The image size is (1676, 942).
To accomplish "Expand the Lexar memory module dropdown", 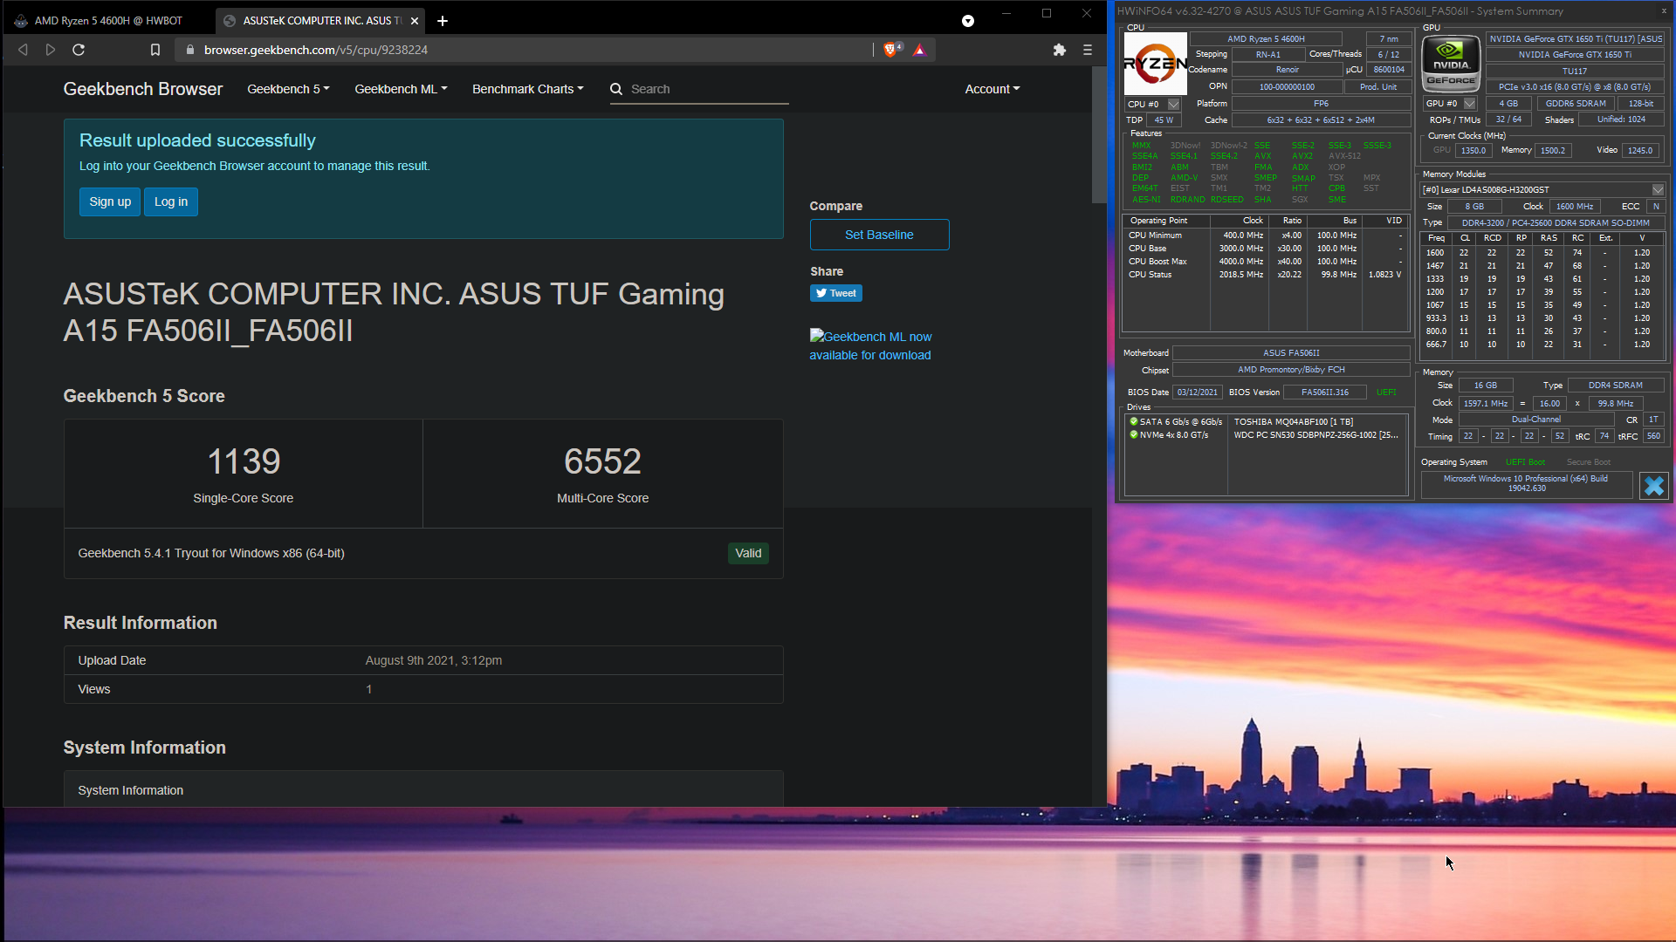I will click(1658, 189).
